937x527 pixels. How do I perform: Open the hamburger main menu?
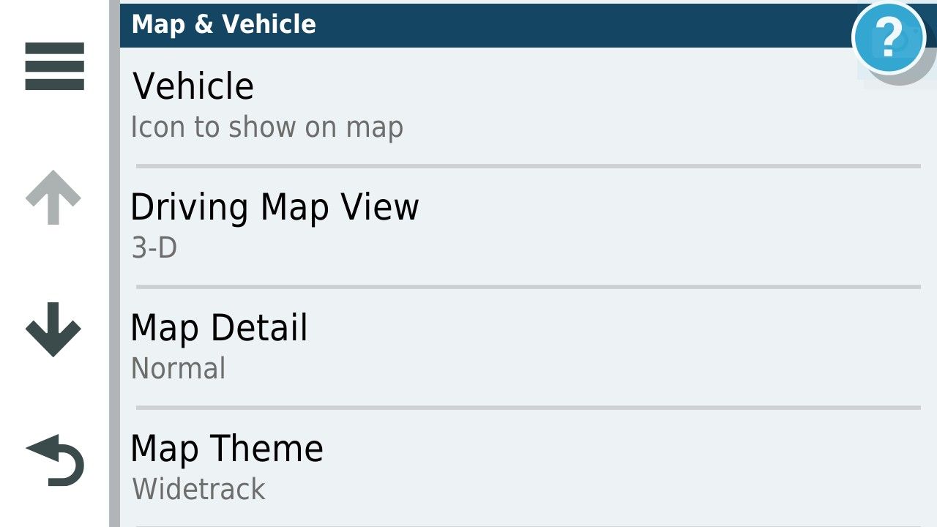click(54, 67)
